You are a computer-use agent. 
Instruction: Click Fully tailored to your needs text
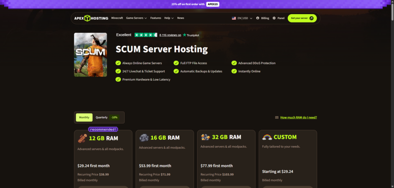[281, 146]
